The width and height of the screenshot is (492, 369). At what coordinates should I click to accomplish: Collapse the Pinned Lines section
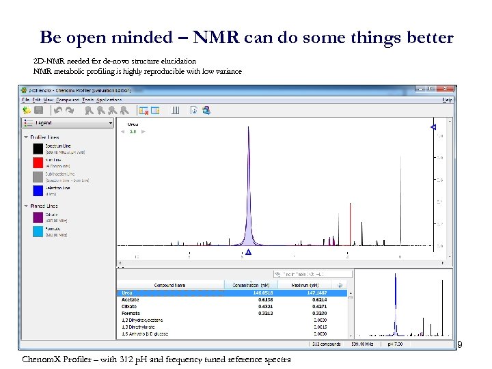click(26, 206)
